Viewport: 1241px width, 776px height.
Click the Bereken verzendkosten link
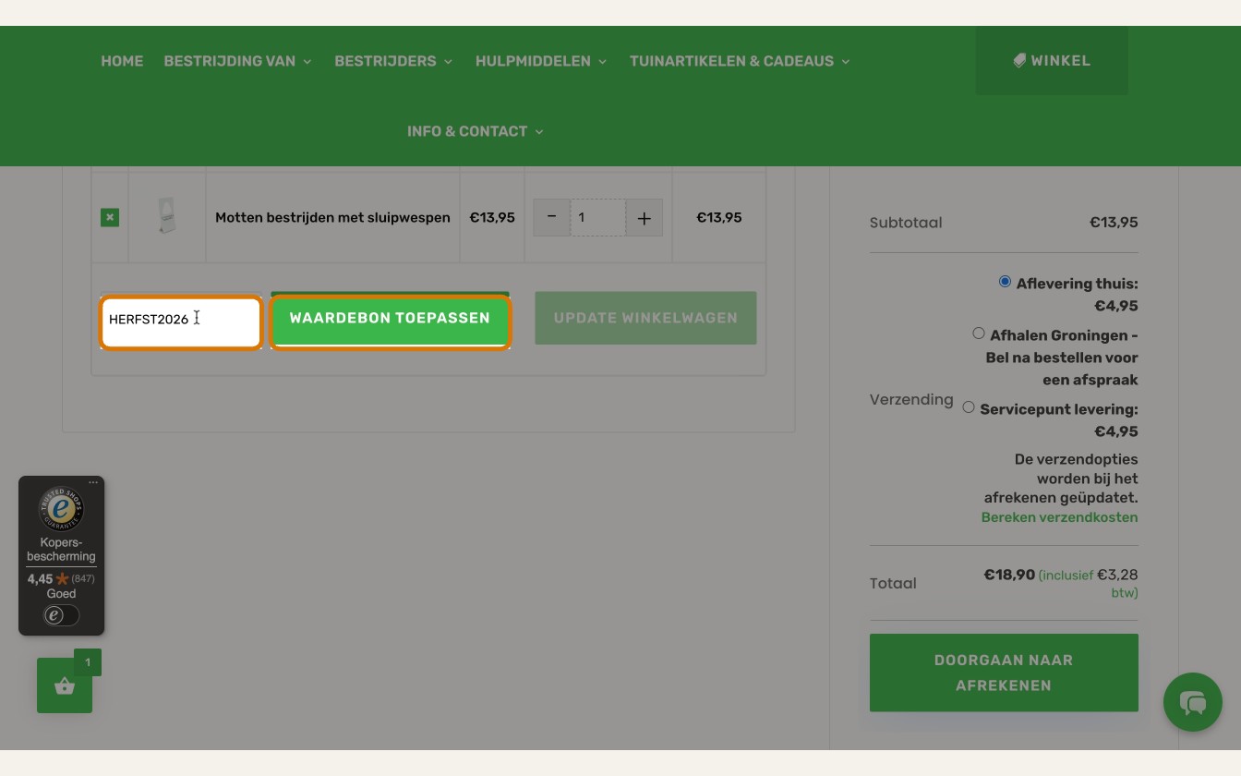(1059, 517)
